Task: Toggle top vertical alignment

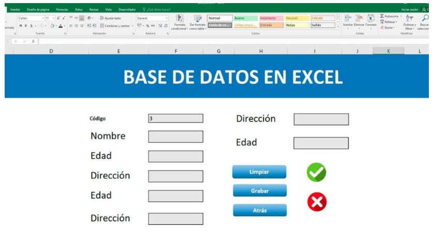Action: [x=71, y=18]
